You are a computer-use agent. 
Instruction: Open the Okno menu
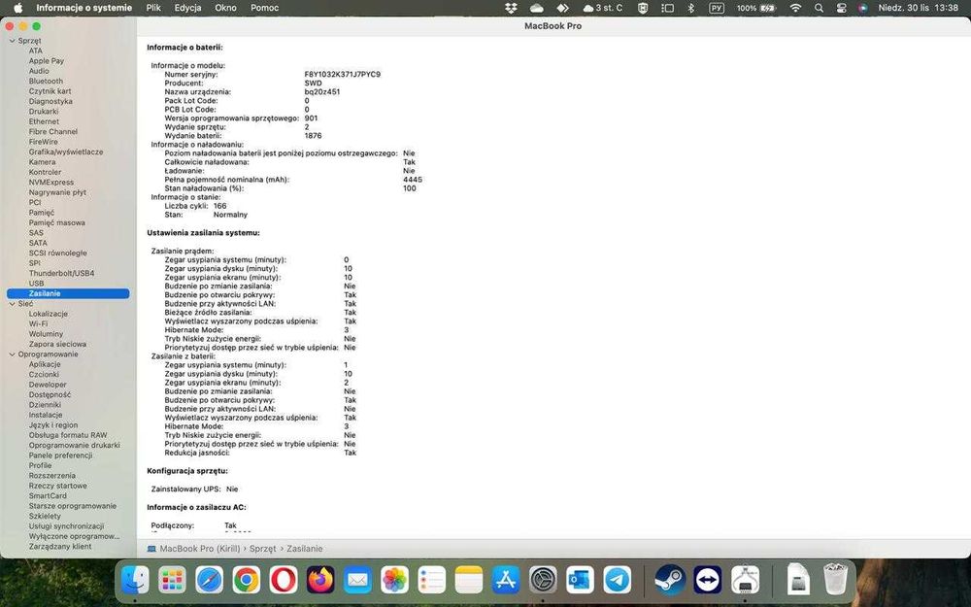(225, 8)
